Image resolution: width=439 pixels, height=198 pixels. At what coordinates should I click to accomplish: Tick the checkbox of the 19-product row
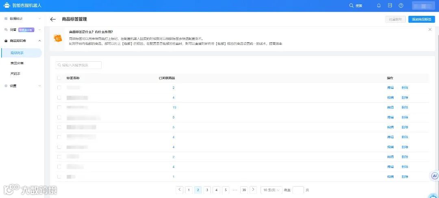[x=59, y=107]
